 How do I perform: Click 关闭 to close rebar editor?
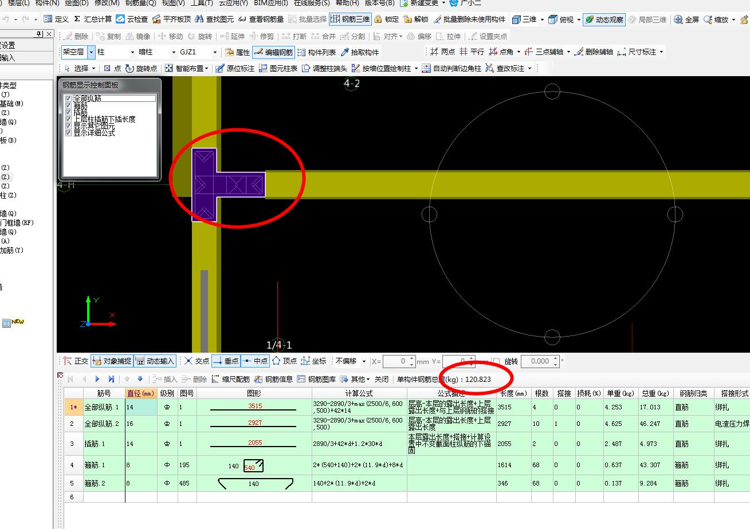coord(382,379)
